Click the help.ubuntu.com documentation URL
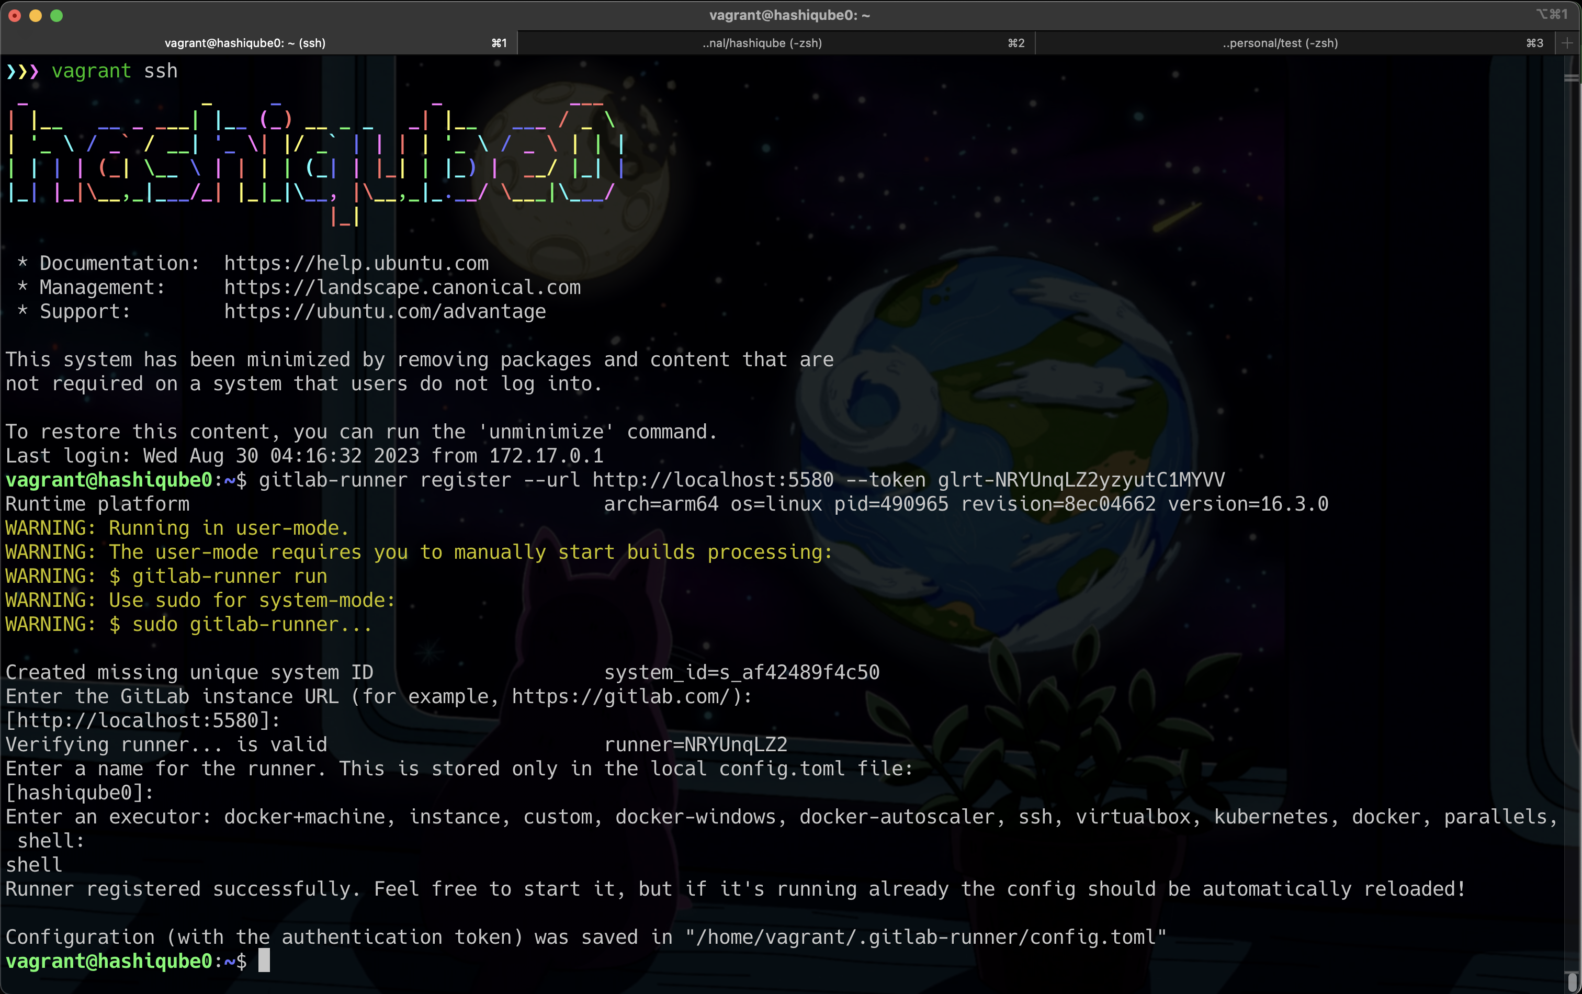Image resolution: width=1582 pixels, height=994 pixels. point(356,264)
